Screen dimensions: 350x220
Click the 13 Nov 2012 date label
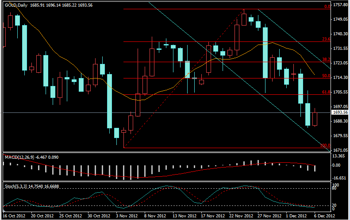[x=185, y=216]
